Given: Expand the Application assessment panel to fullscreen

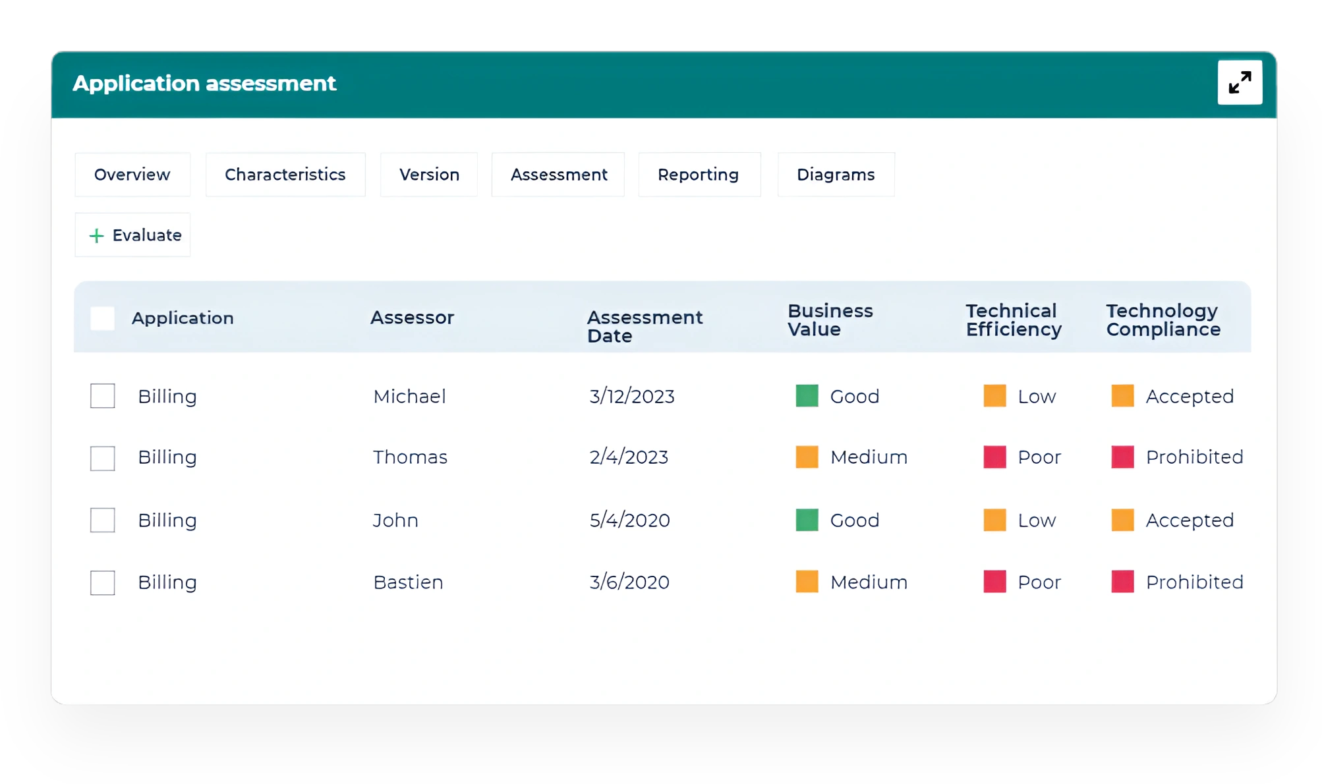Looking at the screenshot, I should pyautogui.click(x=1239, y=82).
